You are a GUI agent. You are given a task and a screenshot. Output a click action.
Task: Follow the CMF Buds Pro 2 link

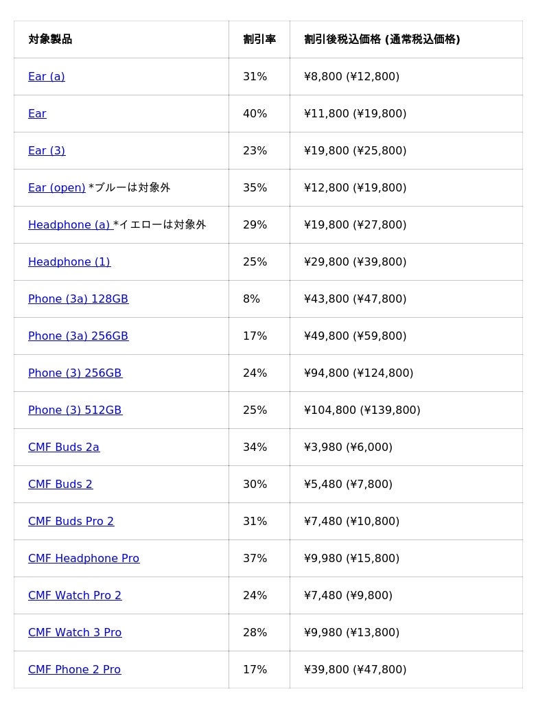[71, 522]
